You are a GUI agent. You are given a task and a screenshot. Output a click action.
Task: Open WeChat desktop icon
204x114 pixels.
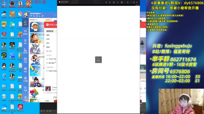(12, 25)
